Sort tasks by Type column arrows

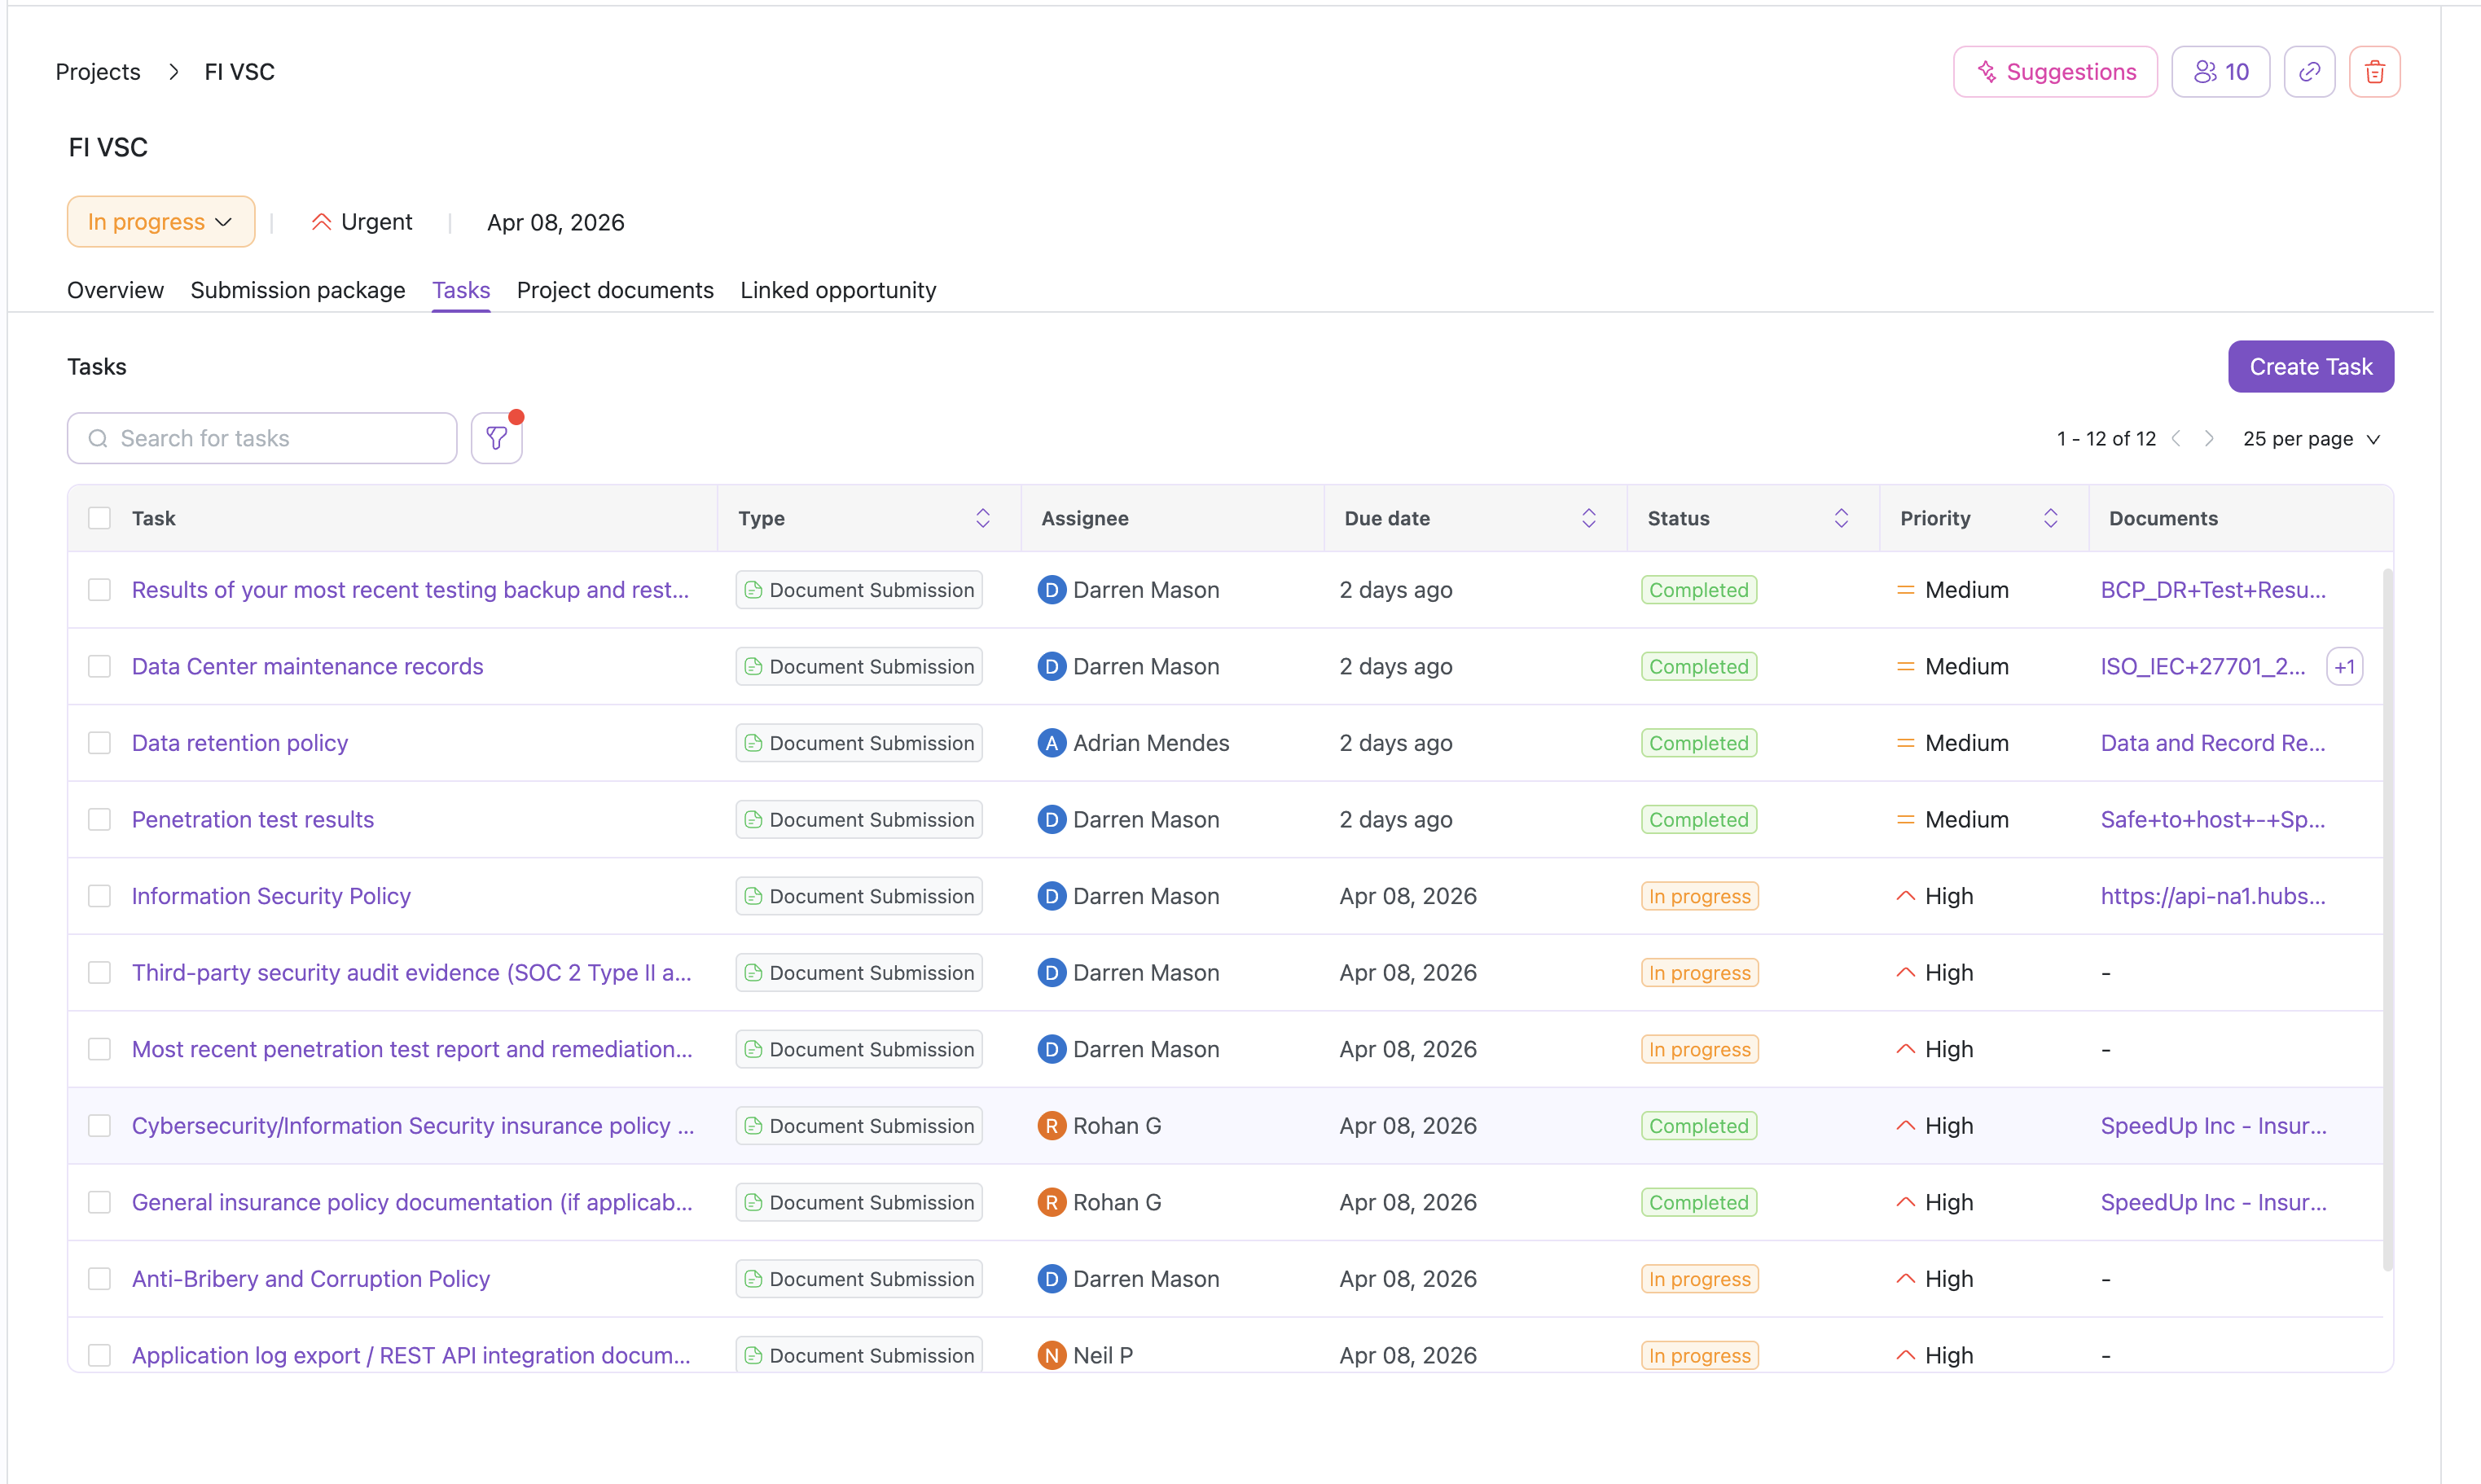982,518
